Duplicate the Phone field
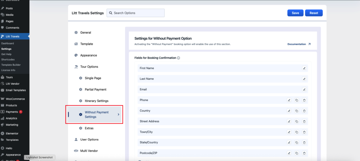Viewport: 360px width, 161px height. click(x=296, y=100)
